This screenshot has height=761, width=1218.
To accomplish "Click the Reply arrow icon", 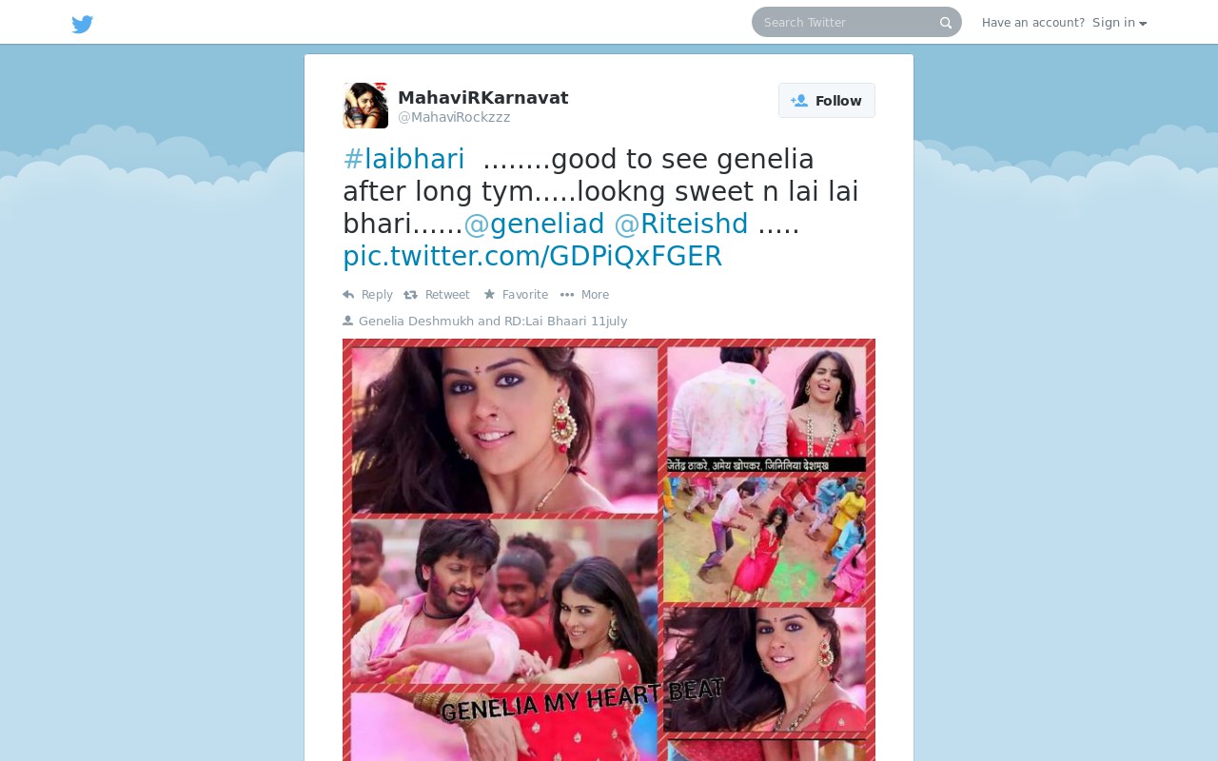I will pyautogui.click(x=348, y=295).
